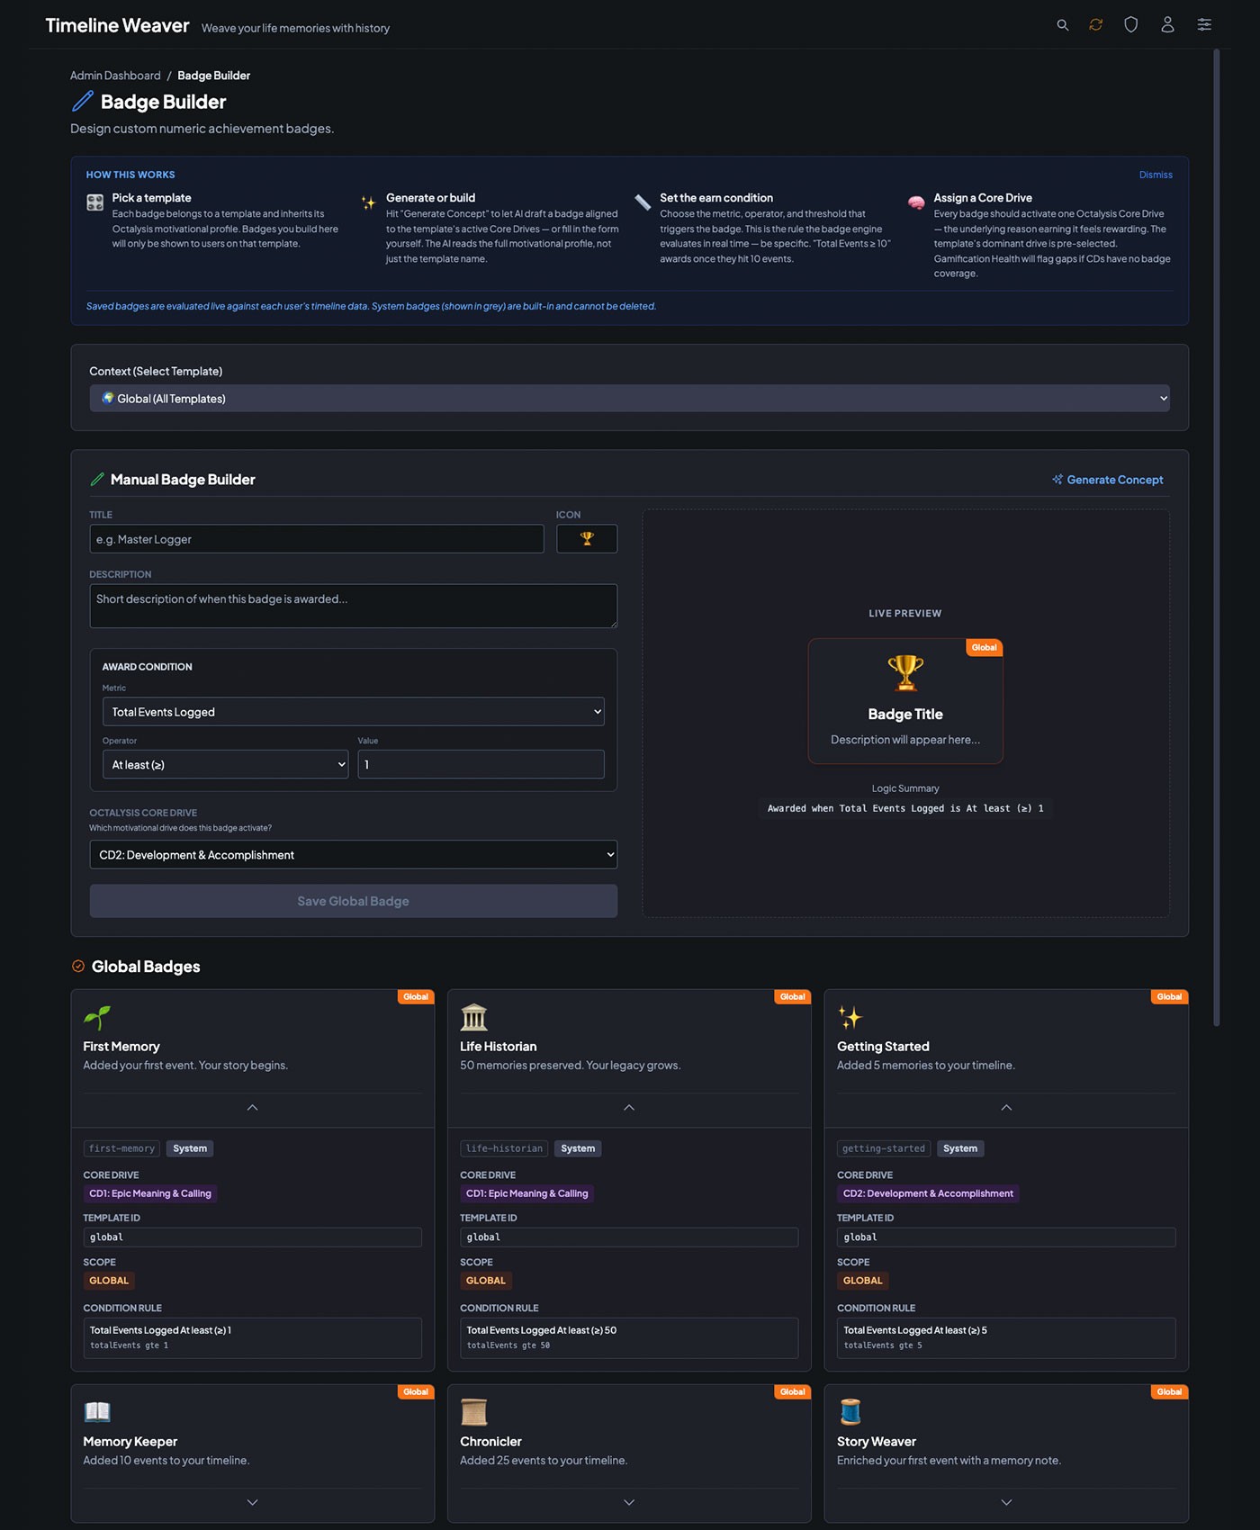Open the shield admin icon

1131,25
